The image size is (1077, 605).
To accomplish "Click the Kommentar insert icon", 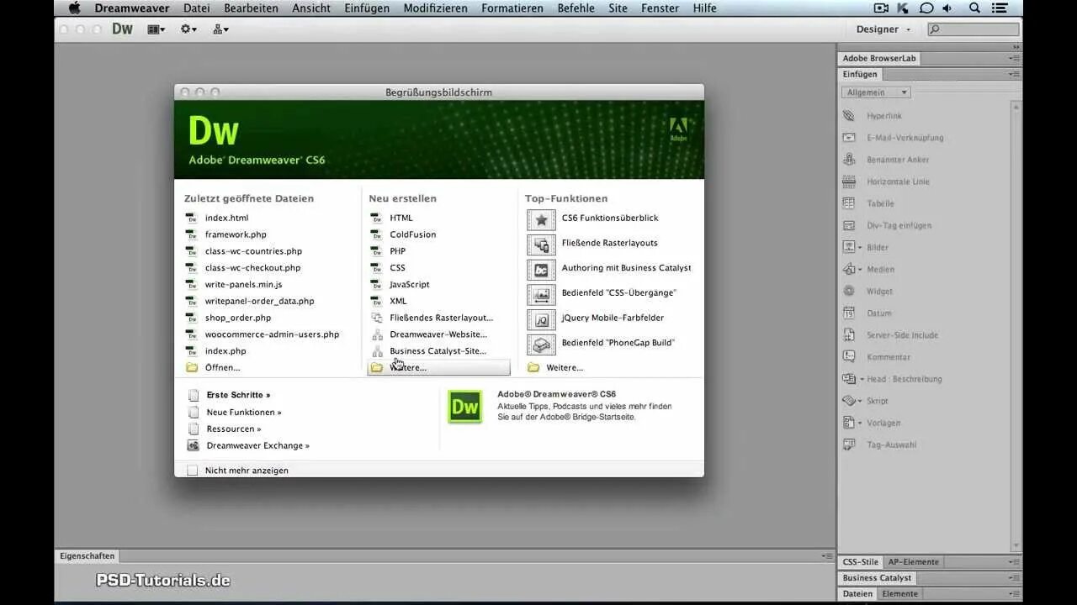I will coord(849,357).
